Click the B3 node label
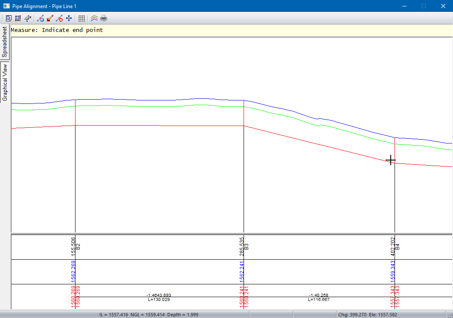The width and height of the screenshot is (453, 318). (247, 246)
